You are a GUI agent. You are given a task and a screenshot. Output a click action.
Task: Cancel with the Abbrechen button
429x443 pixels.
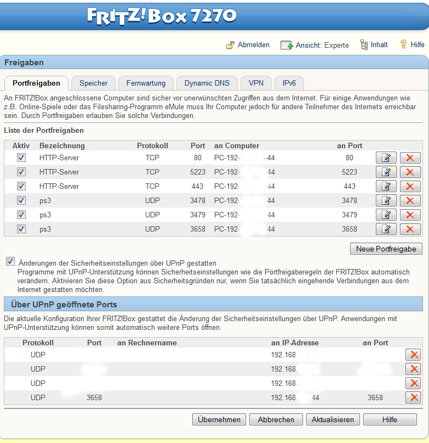click(x=276, y=419)
